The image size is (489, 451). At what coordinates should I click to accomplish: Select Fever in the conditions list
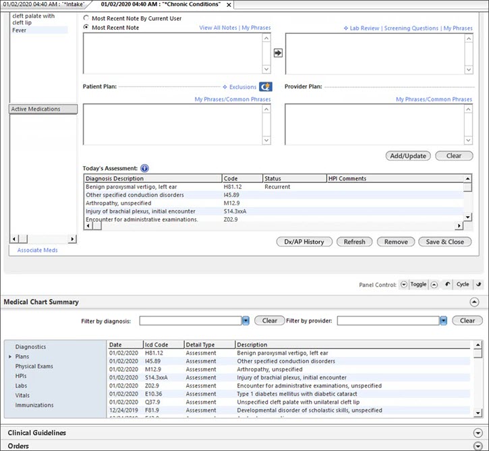coord(39,30)
